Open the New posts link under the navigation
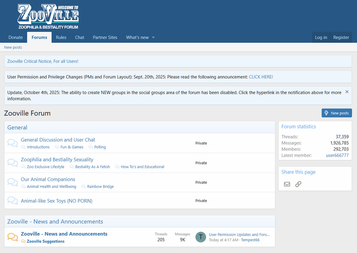This screenshot has width=357, height=253. (x=13, y=47)
